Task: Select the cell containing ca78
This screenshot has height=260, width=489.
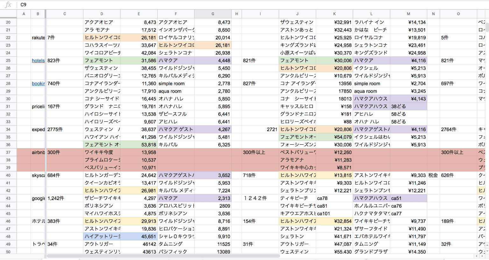Action: (335, 198)
